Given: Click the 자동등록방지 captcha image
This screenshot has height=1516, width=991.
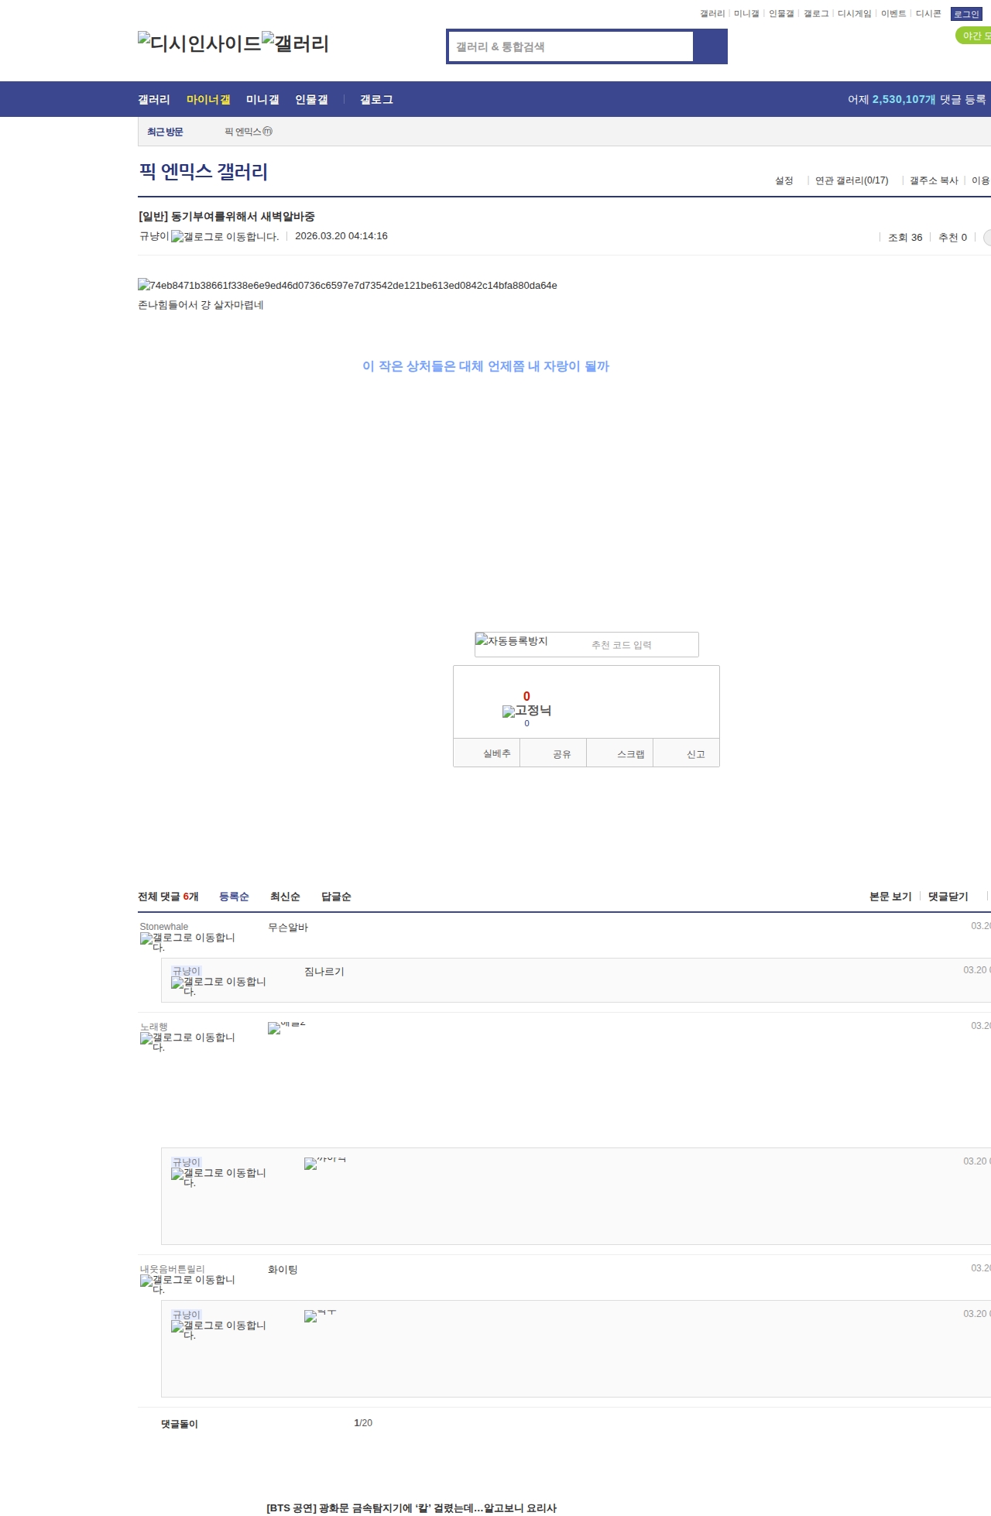Looking at the screenshot, I should (512, 641).
